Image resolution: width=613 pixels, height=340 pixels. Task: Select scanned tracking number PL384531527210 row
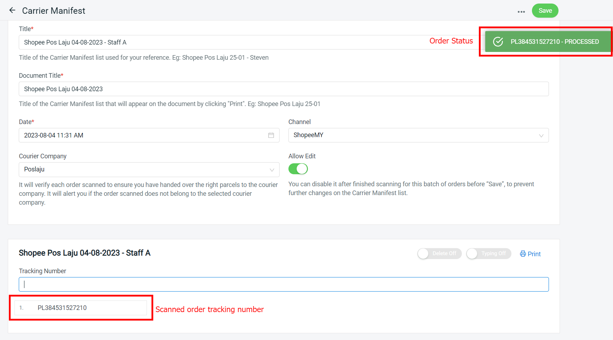point(81,308)
